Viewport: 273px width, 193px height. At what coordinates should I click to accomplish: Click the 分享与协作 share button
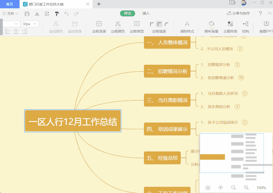click(x=238, y=14)
